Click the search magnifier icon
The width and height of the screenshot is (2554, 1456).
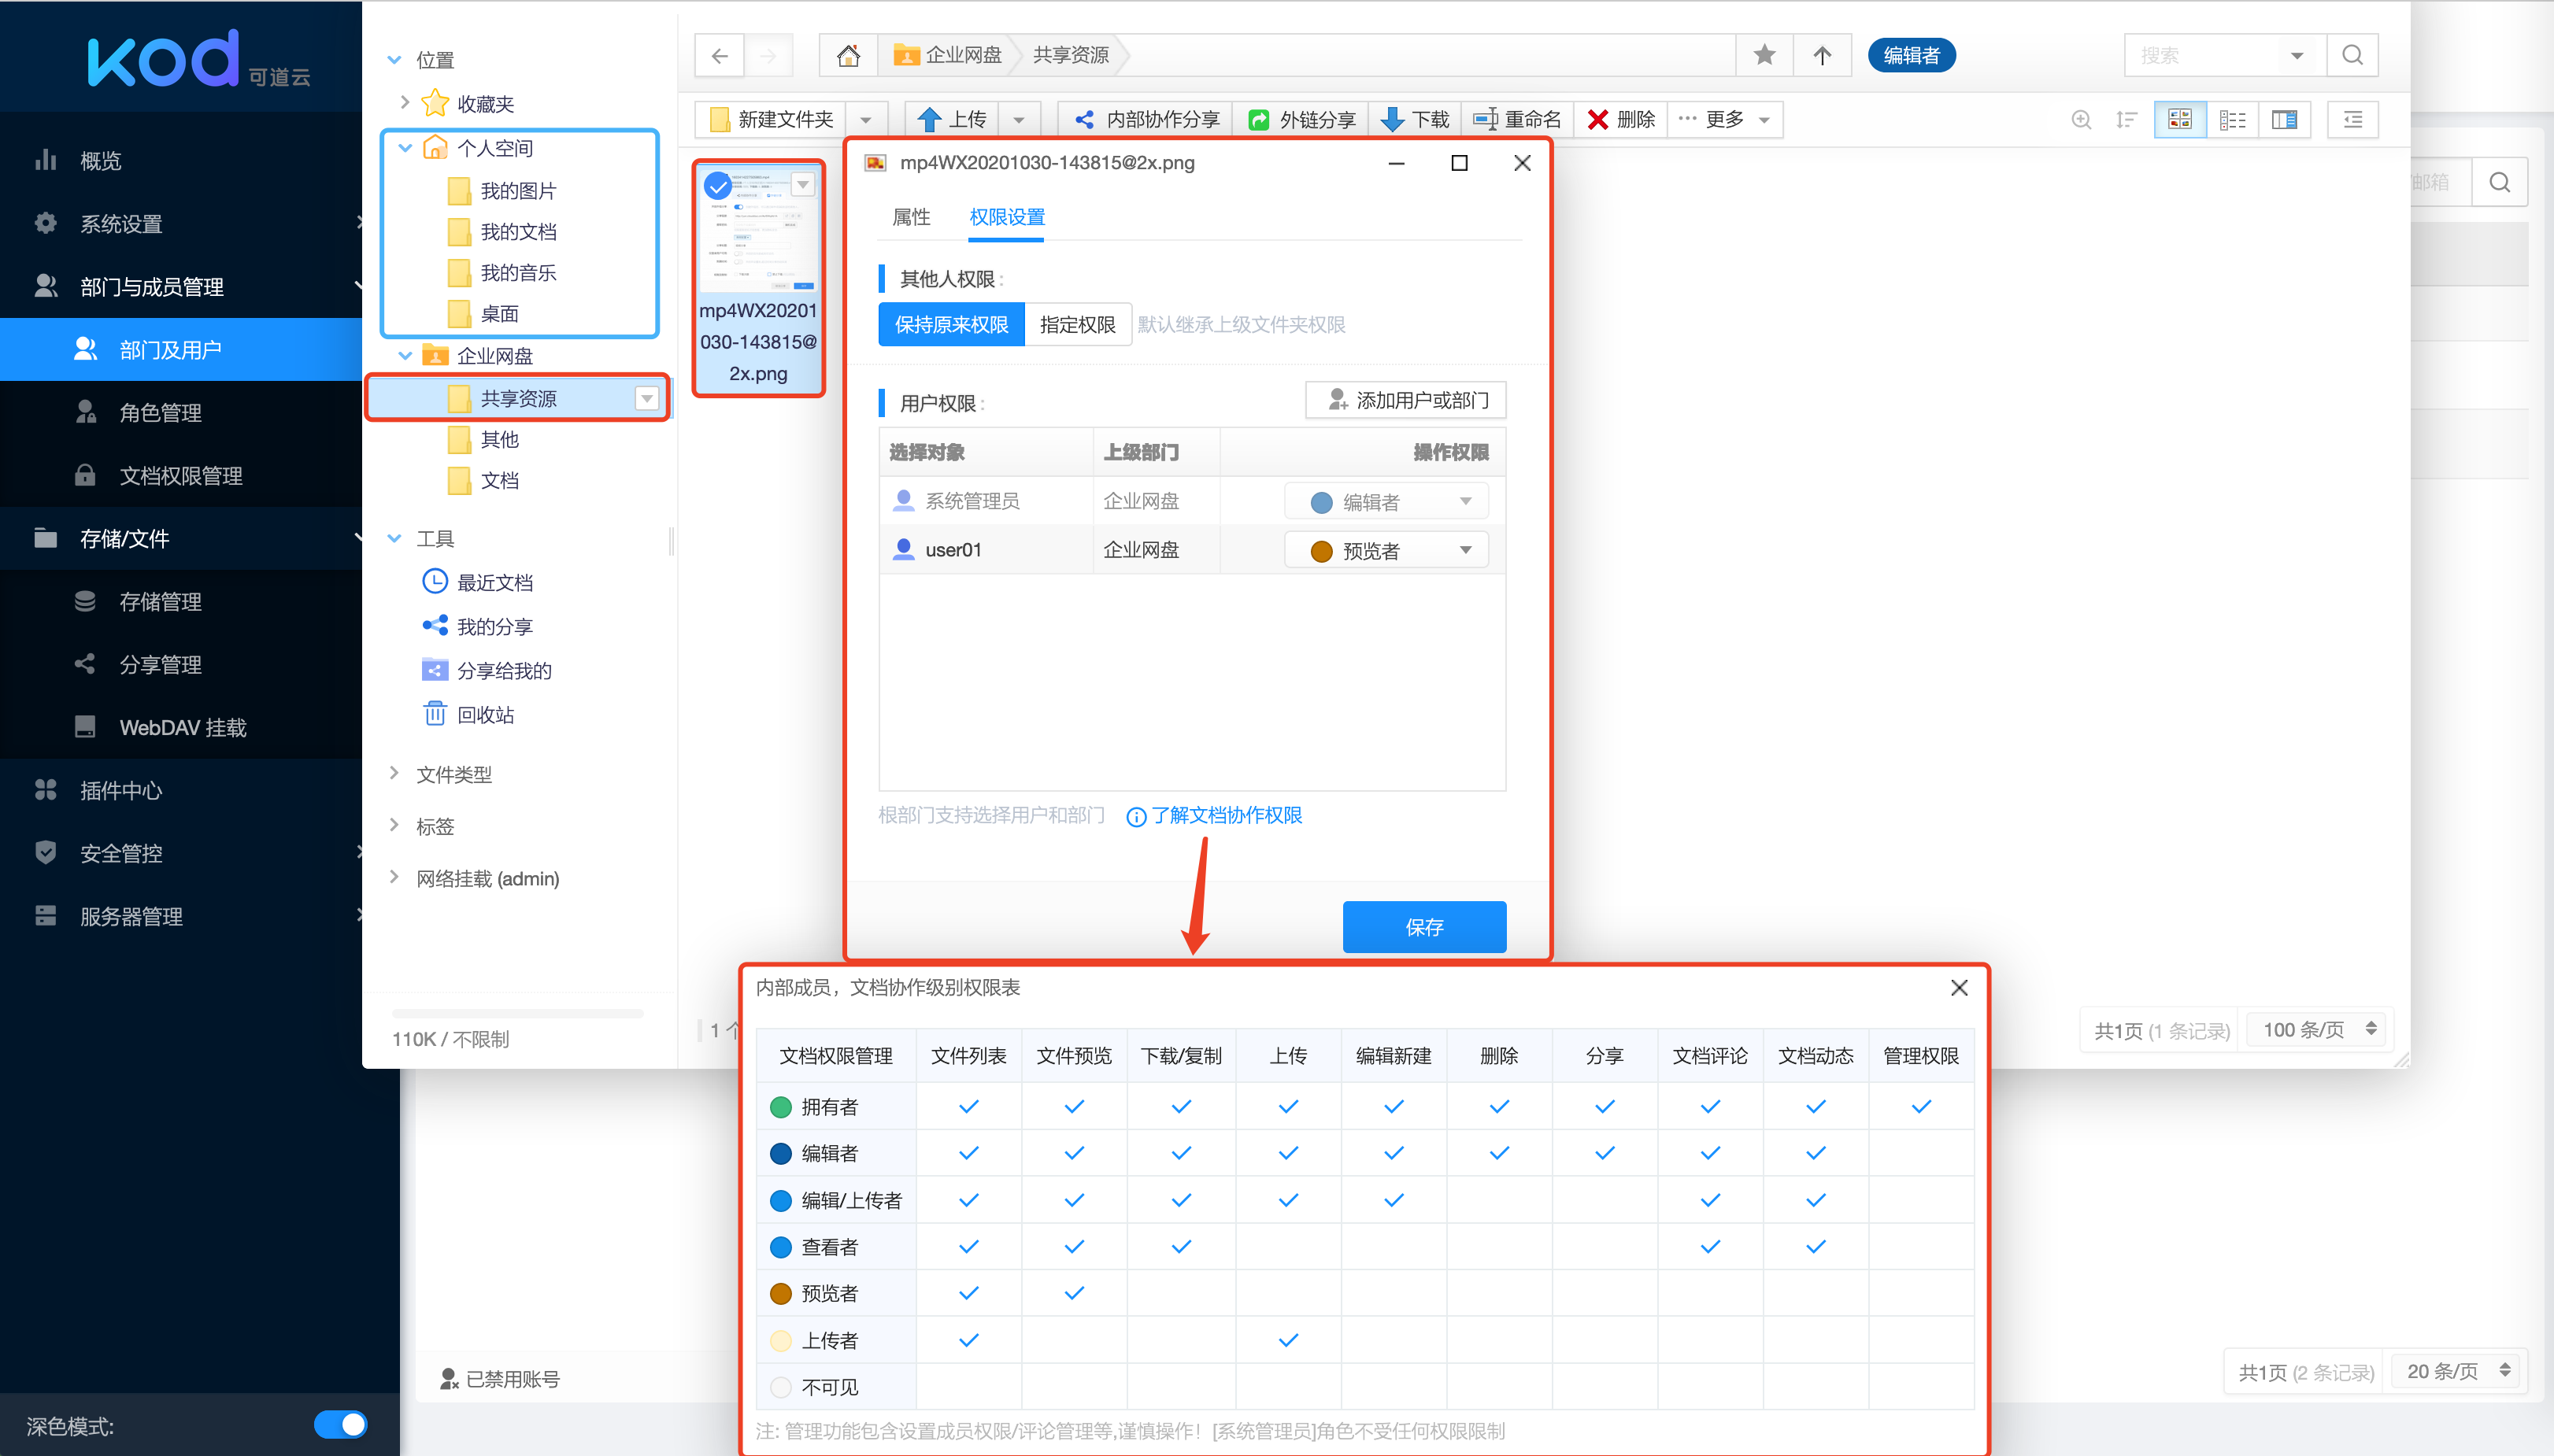click(2352, 55)
